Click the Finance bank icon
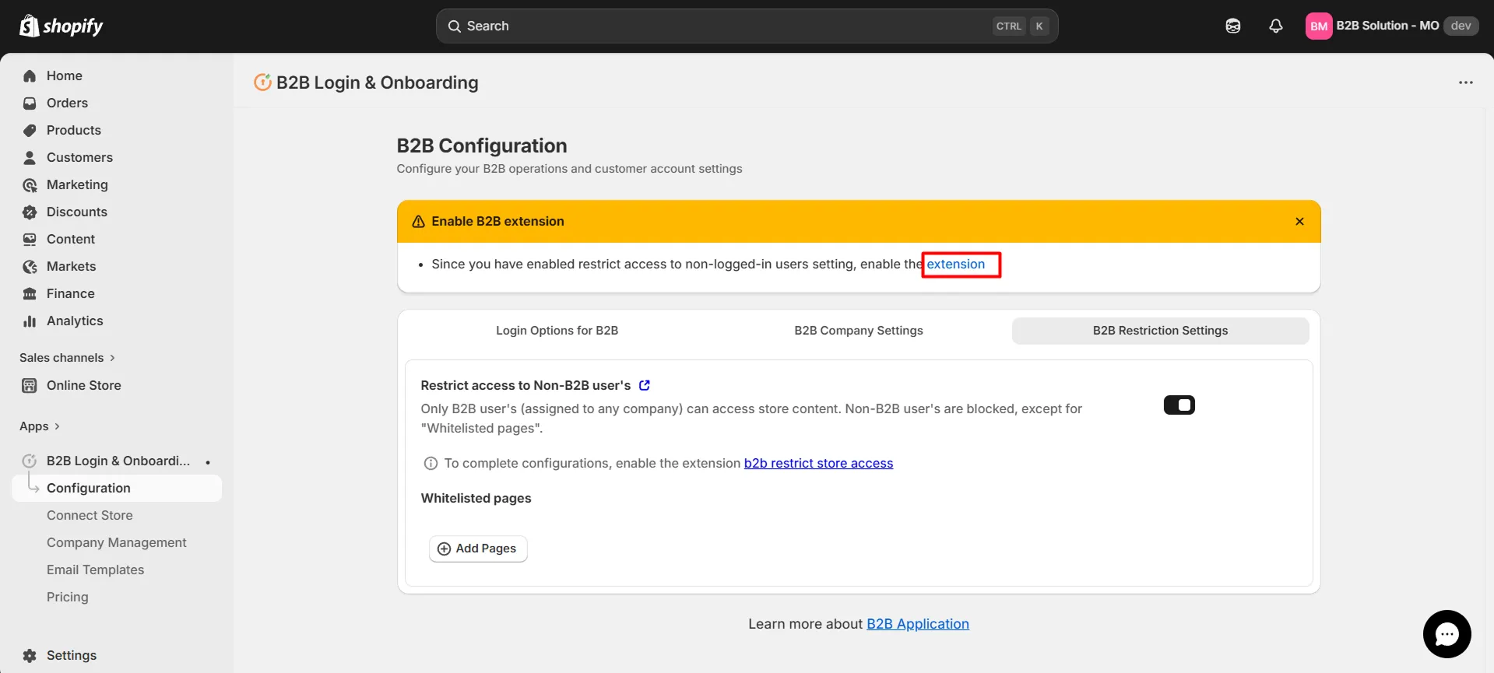Image resolution: width=1494 pixels, height=673 pixels. point(30,293)
